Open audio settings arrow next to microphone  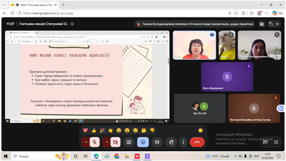[x=86, y=142]
